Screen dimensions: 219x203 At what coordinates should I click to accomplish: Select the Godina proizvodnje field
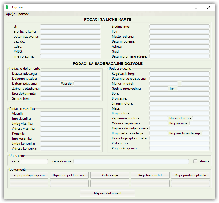click(x=159, y=89)
